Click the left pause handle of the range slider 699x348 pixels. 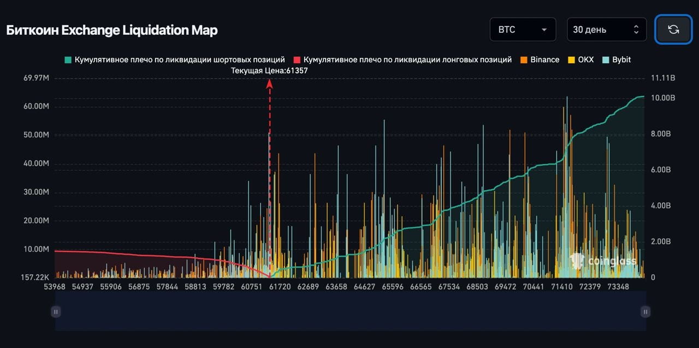pos(55,311)
